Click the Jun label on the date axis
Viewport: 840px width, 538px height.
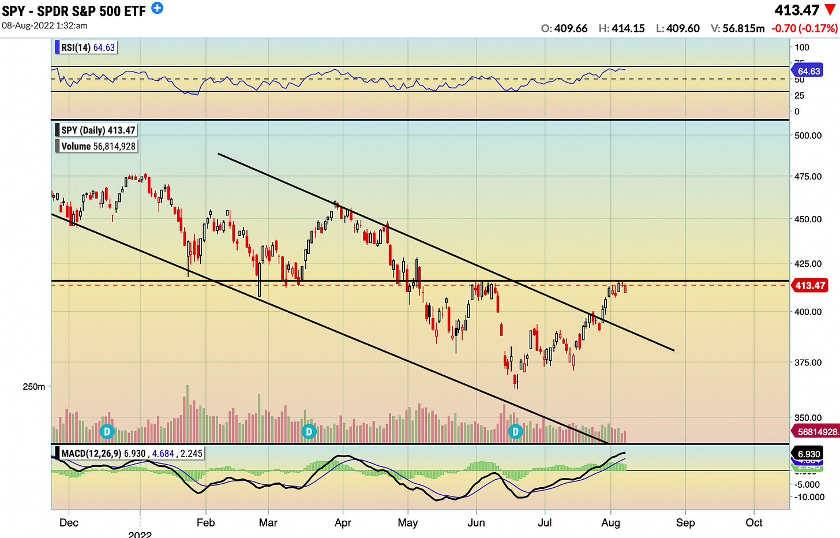pos(476,522)
